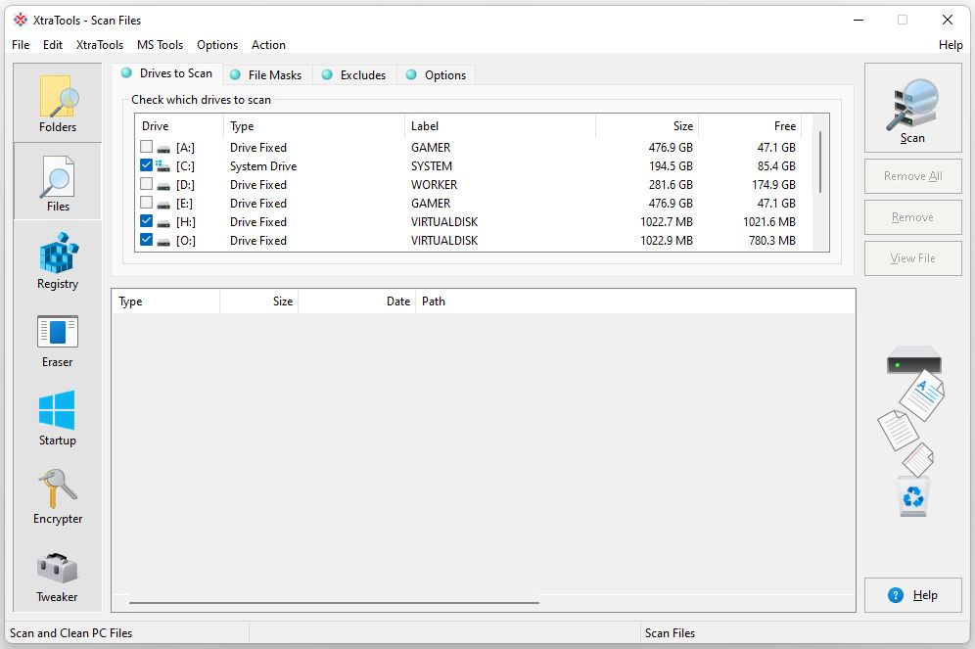The height and width of the screenshot is (649, 975).
Task: Open the Tweaker tool
Action: tap(57, 575)
